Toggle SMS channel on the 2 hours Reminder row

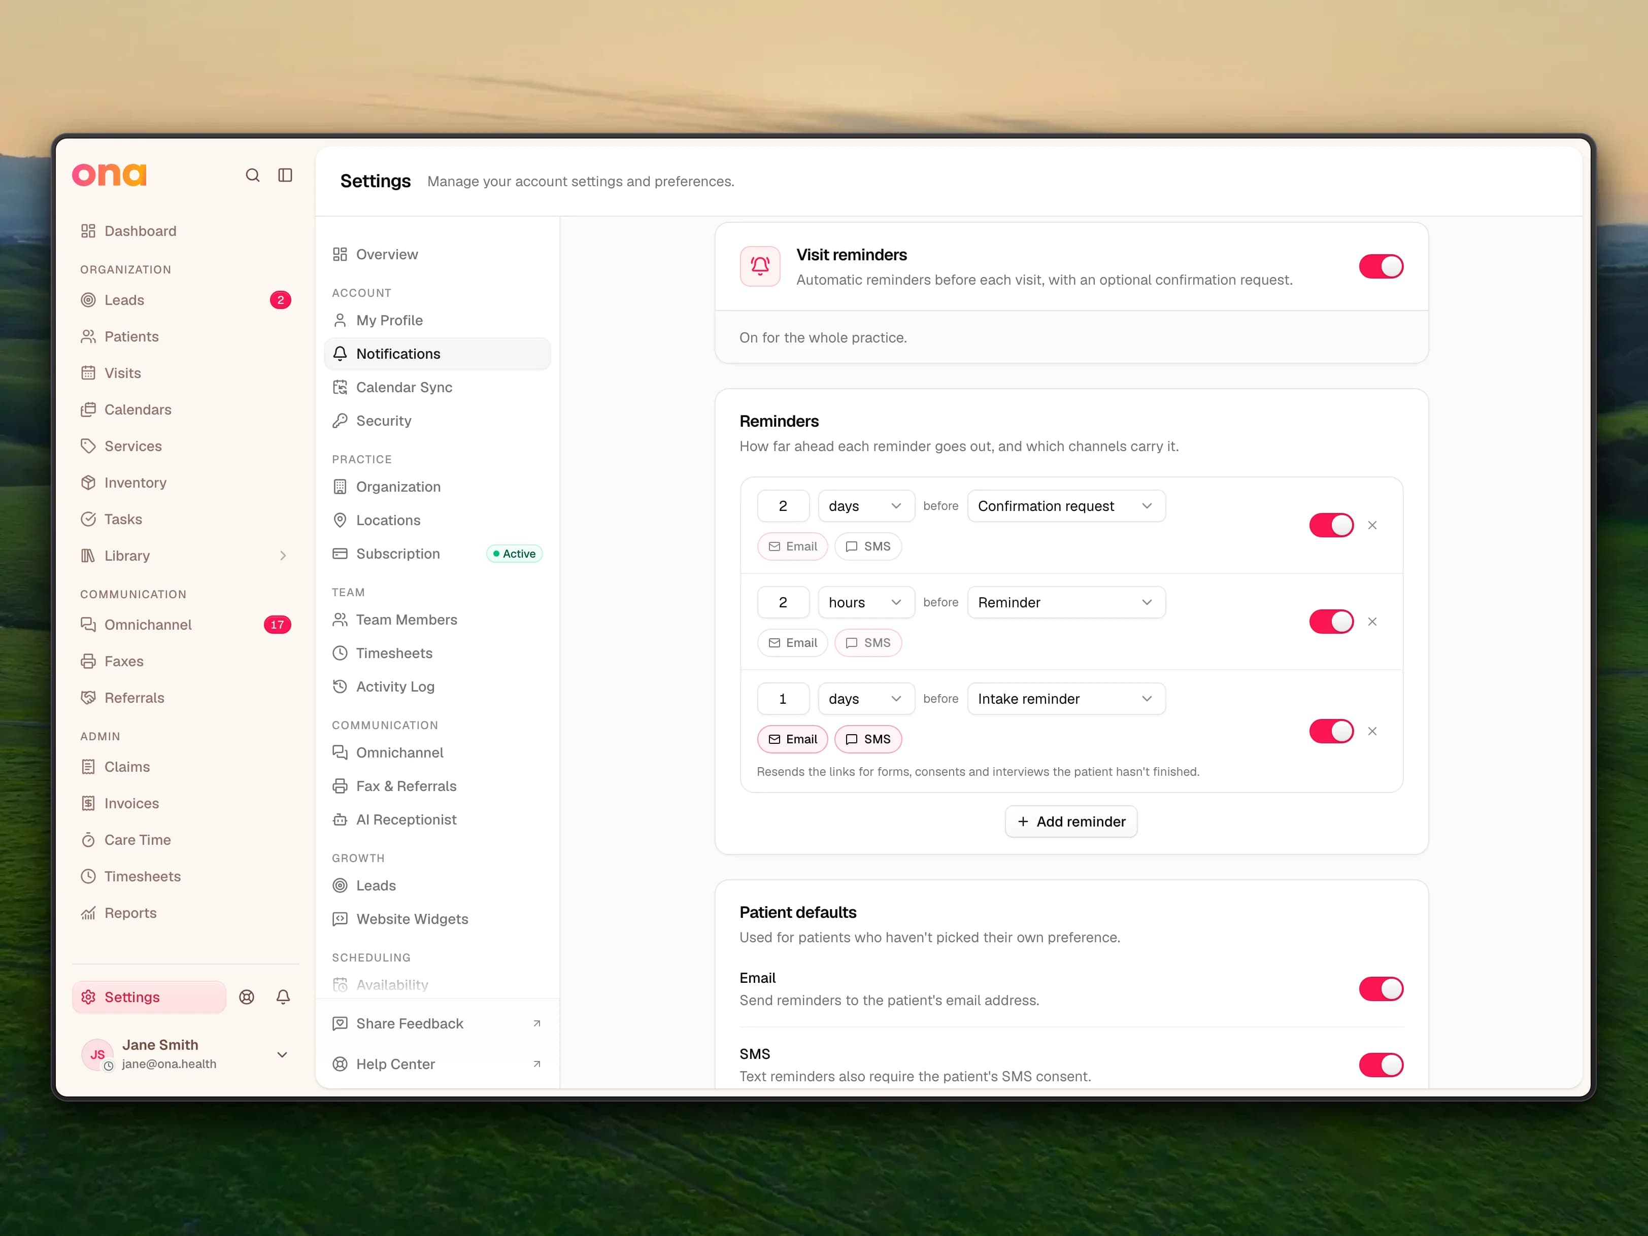(x=868, y=642)
